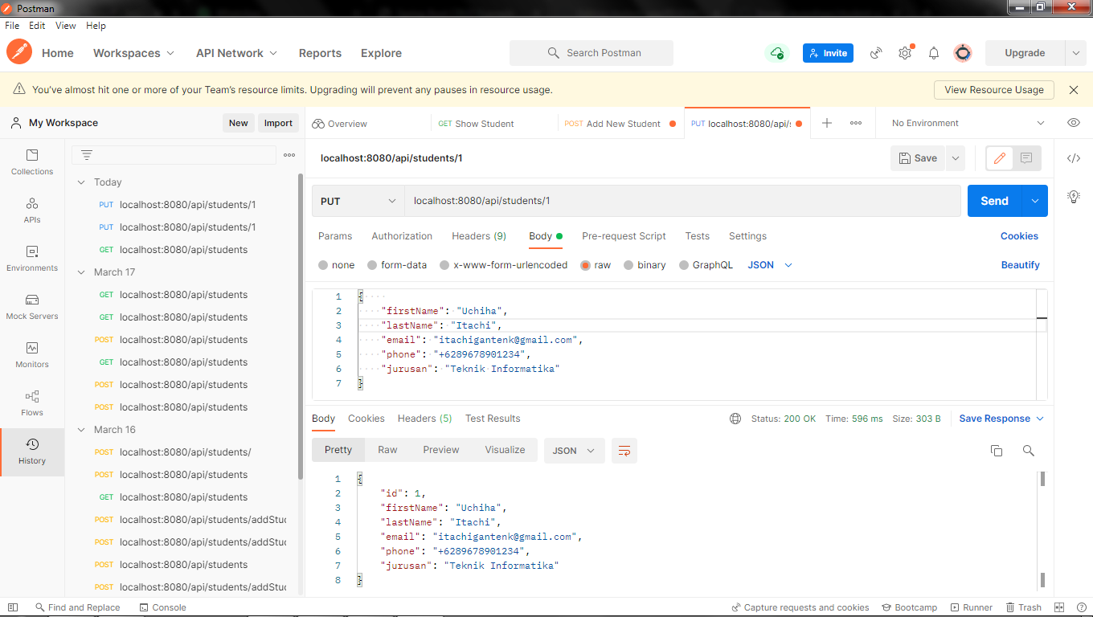Viewport: 1093px width, 617px height.
Task: Open the JSON body format dropdown
Action: [x=770, y=265]
